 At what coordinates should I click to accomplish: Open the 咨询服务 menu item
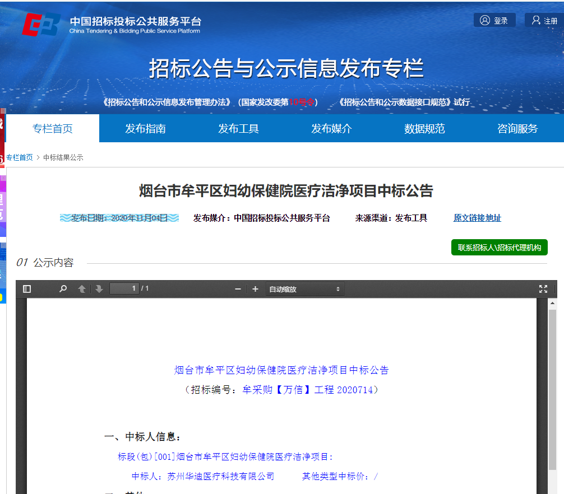tap(517, 128)
